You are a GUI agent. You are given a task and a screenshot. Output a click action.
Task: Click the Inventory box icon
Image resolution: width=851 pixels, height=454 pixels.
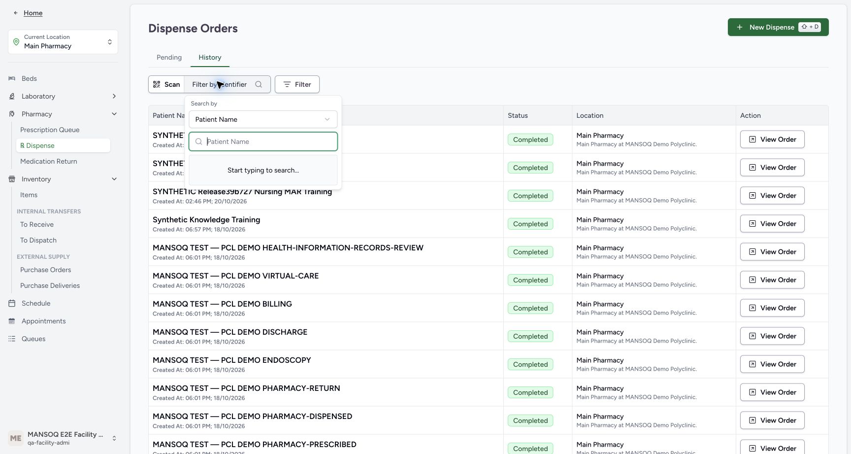click(12, 179)
